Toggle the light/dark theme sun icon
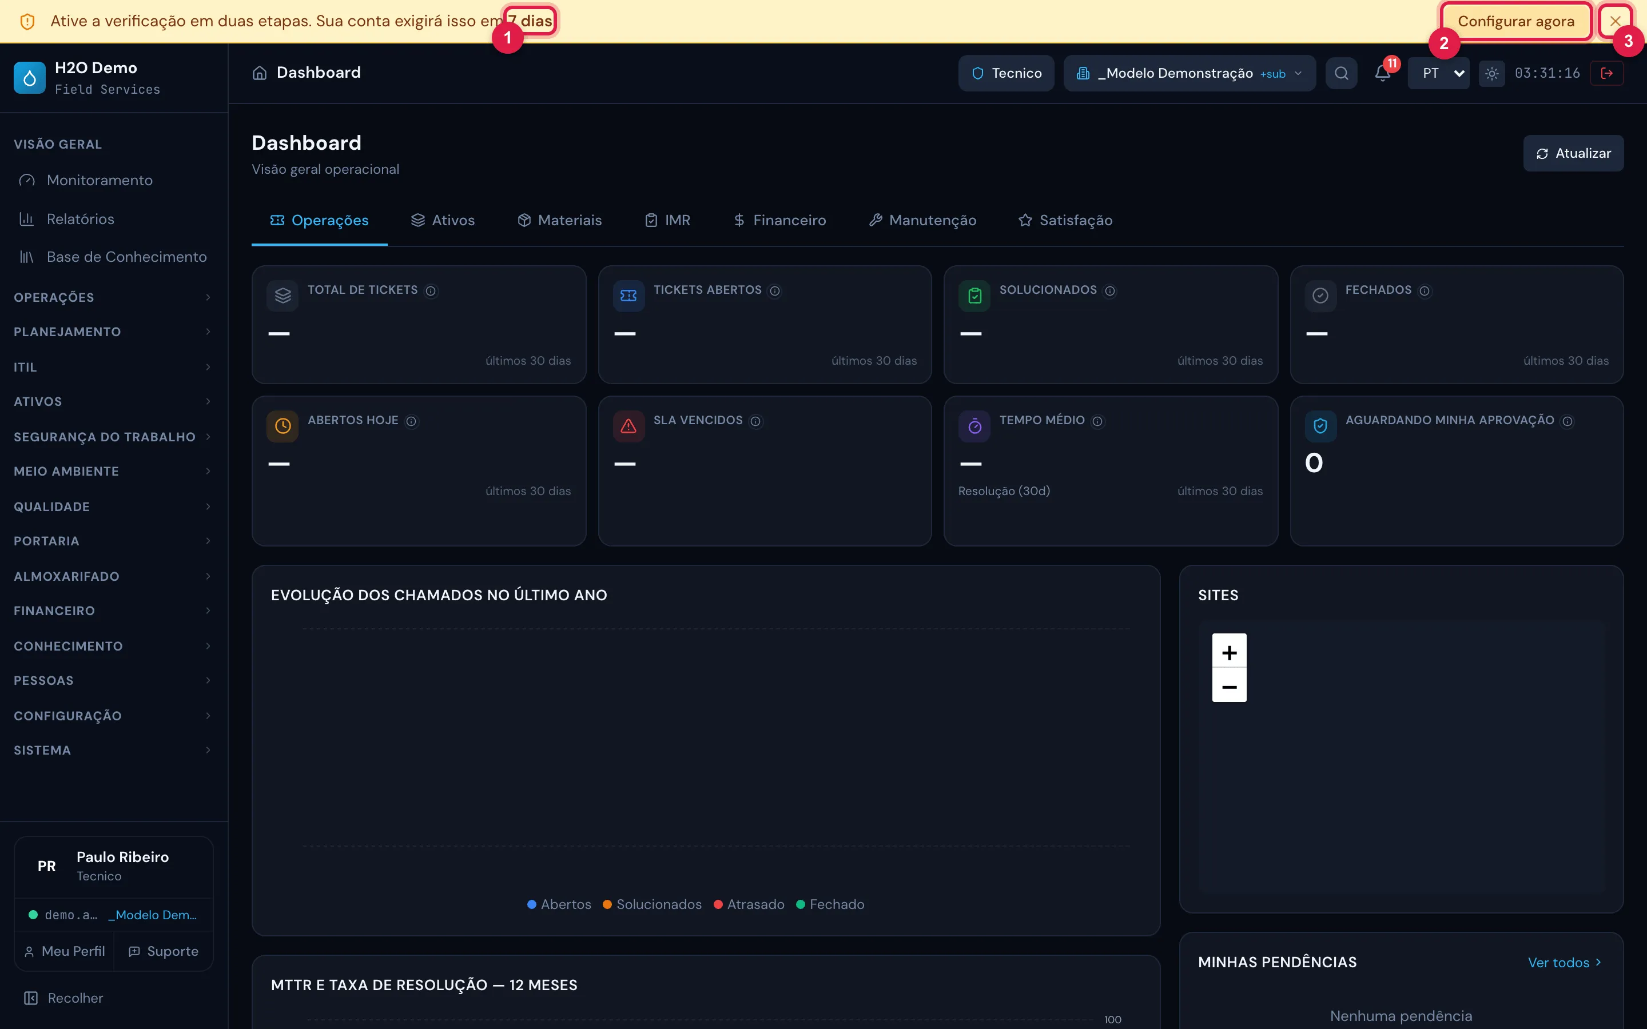 click(x=1491, y=73)
